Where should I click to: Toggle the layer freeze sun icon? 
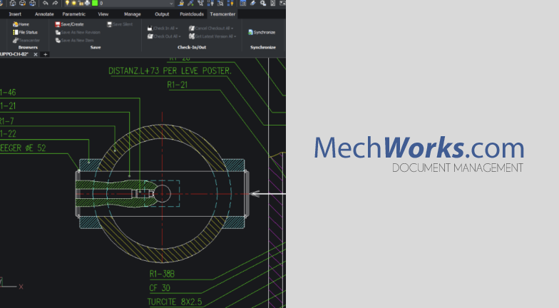(x=74, y=3)
